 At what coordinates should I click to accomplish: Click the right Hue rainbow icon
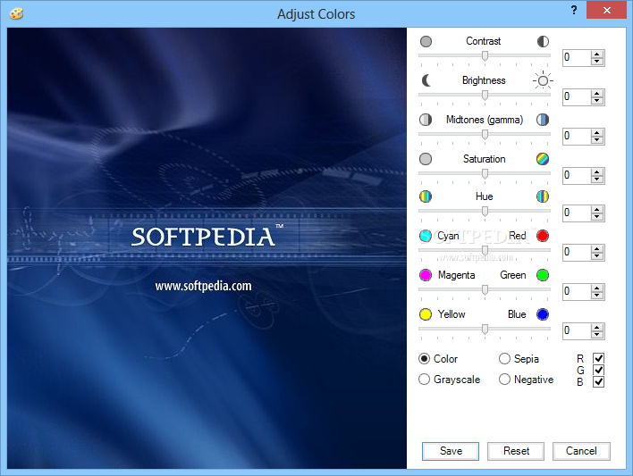tap(543, 196)
